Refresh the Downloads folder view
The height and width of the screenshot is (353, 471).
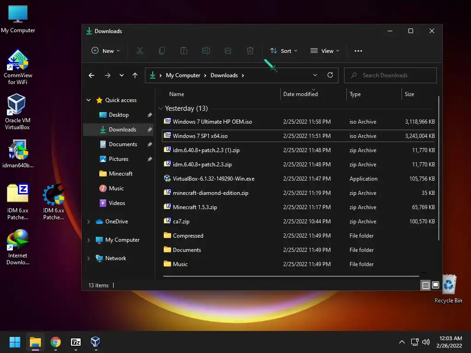[330, 75]
